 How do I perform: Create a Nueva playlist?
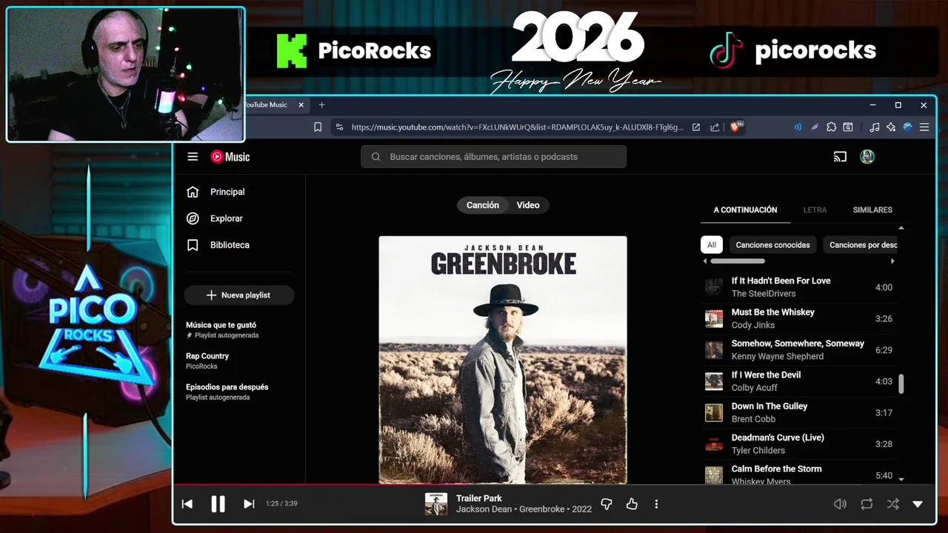click(239, 295)
